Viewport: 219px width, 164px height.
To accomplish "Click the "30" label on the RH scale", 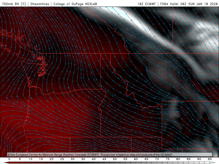I will 73,159.
